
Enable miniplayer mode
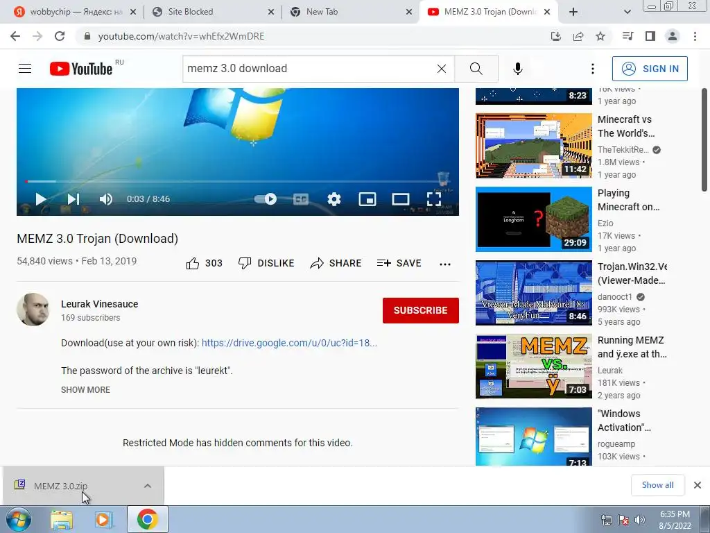point(367,199)
